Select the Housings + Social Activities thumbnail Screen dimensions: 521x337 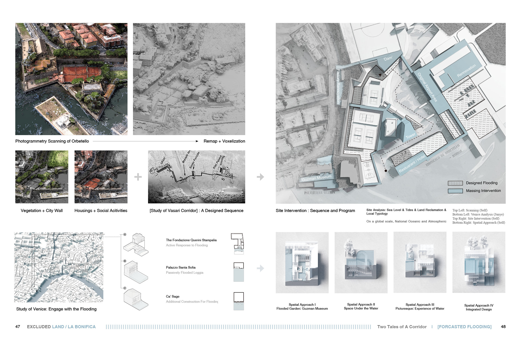tap(101, 177)
